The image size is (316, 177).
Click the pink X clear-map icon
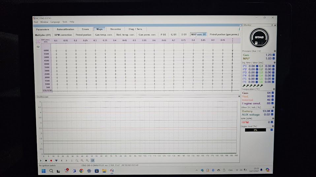pyautogui.click(x=38, y=41)
